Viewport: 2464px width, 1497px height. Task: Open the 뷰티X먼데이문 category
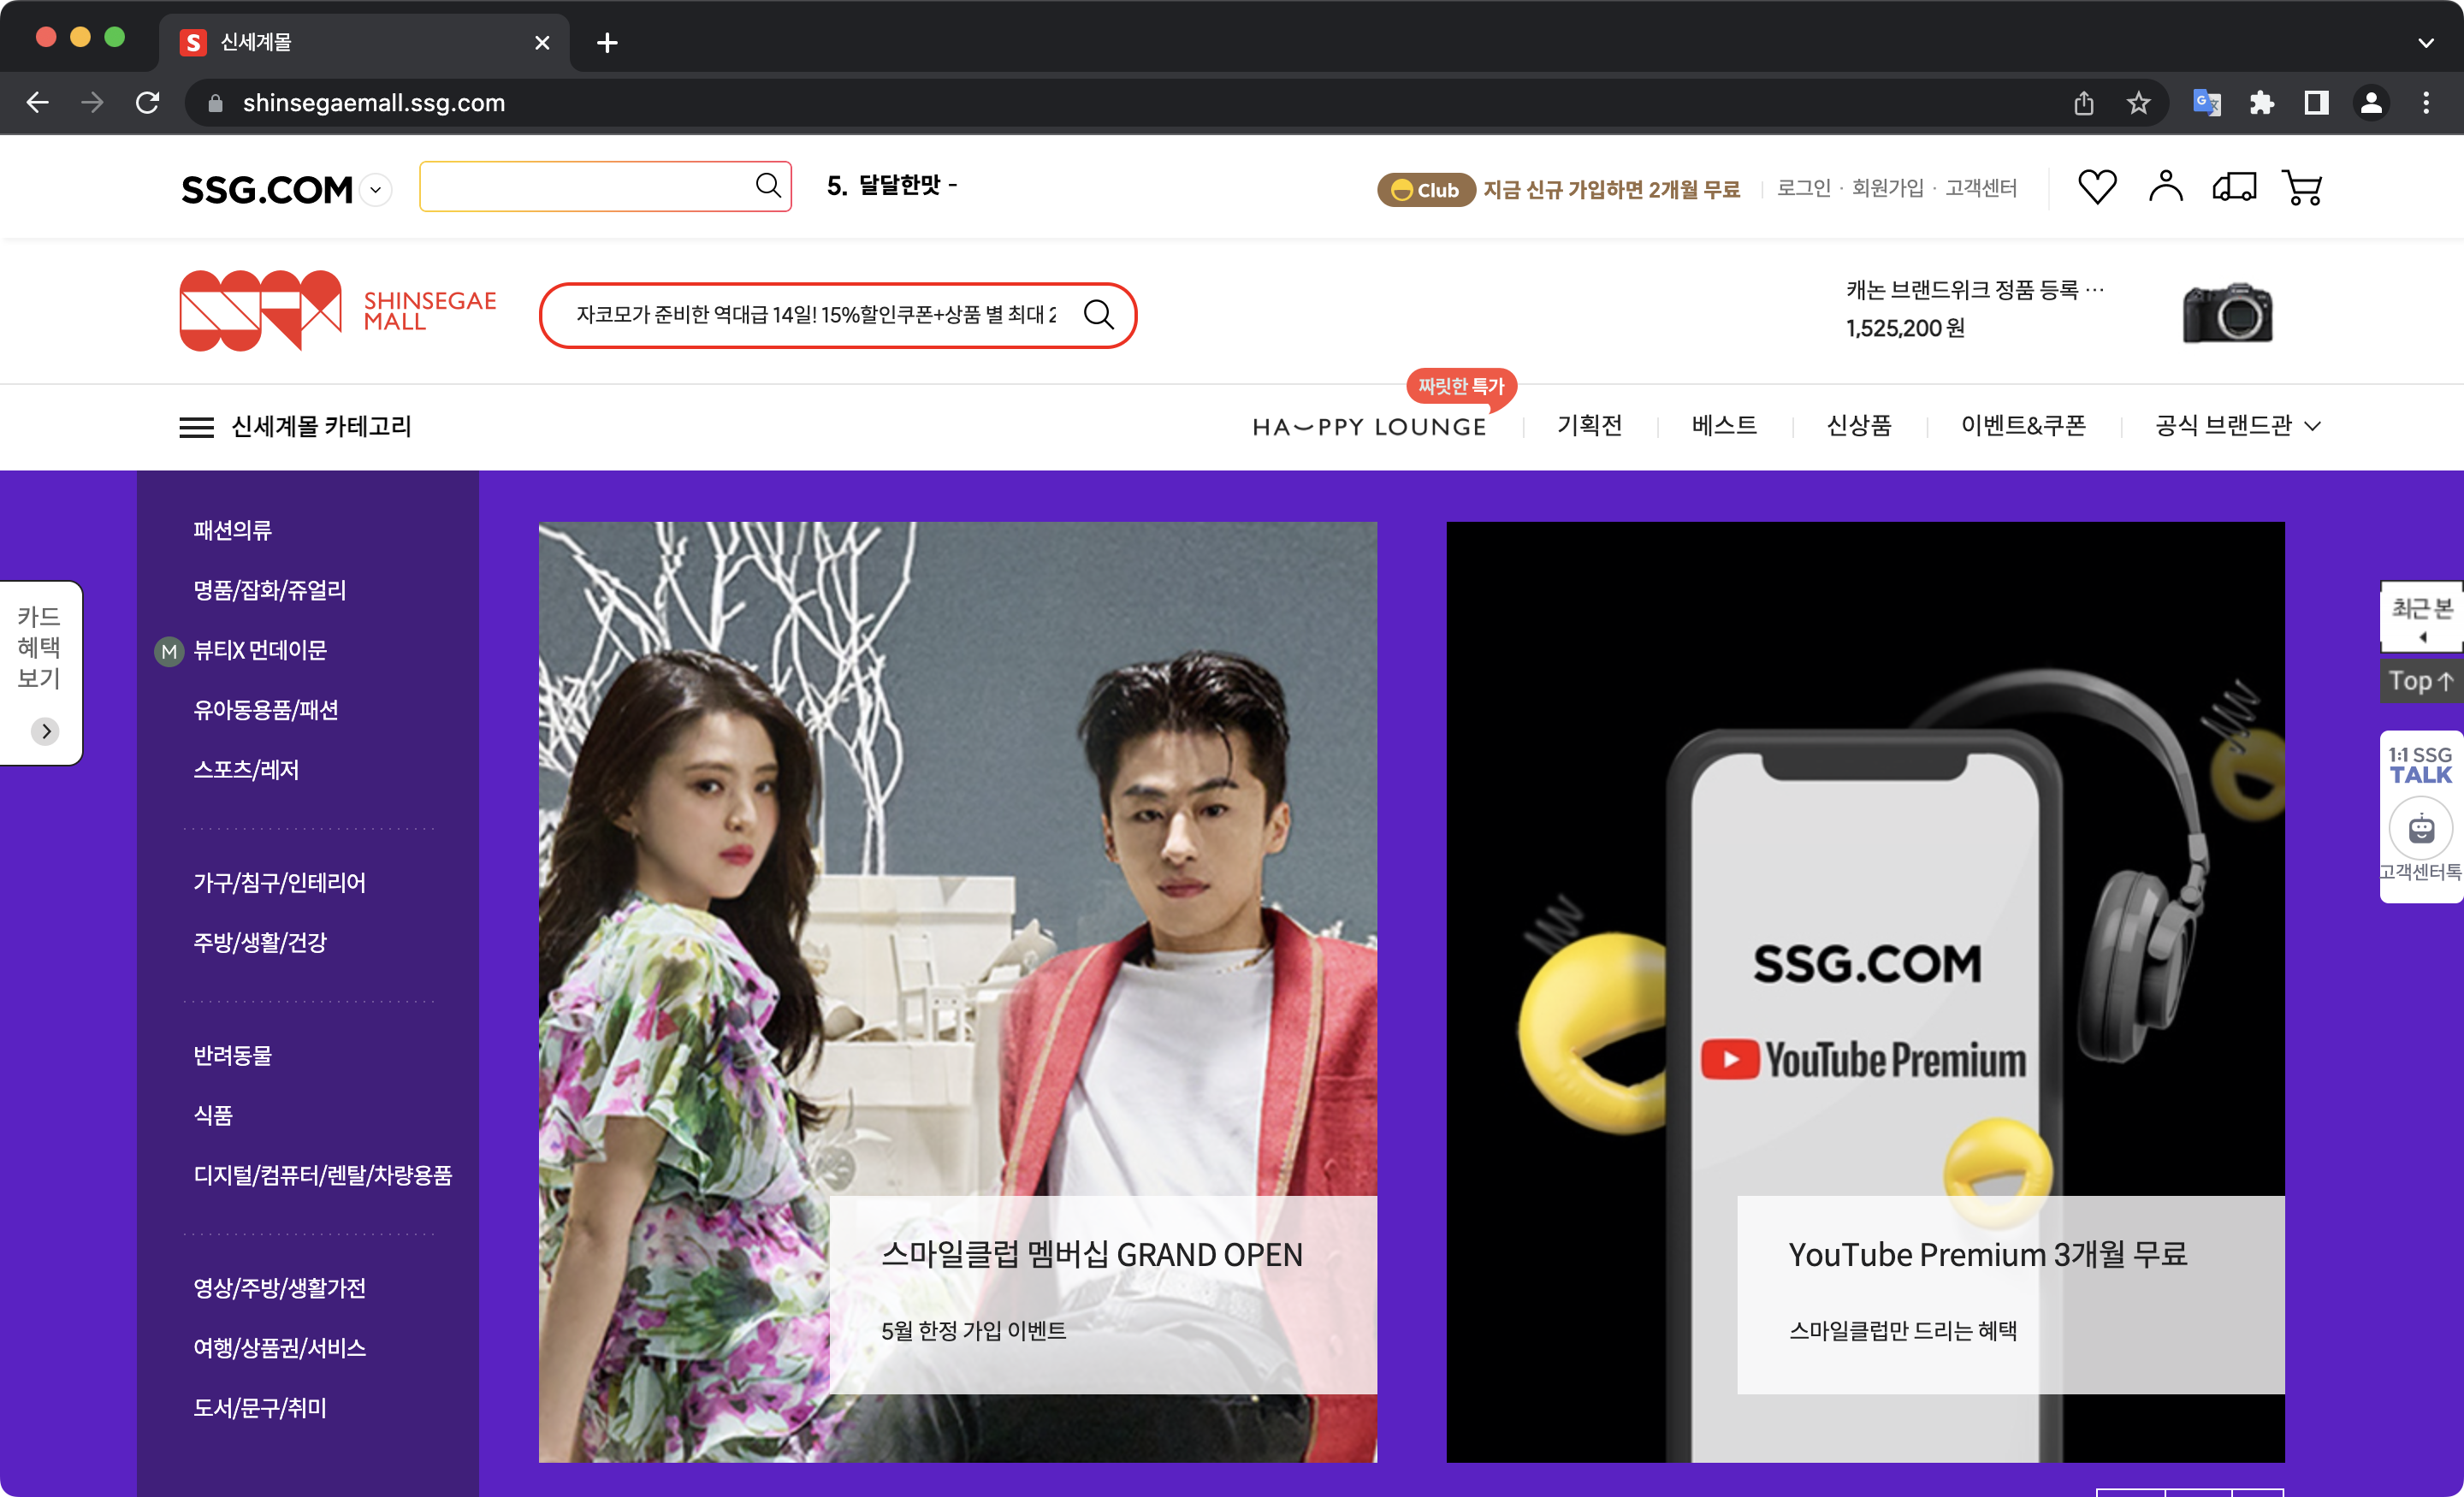pos(260,650)
